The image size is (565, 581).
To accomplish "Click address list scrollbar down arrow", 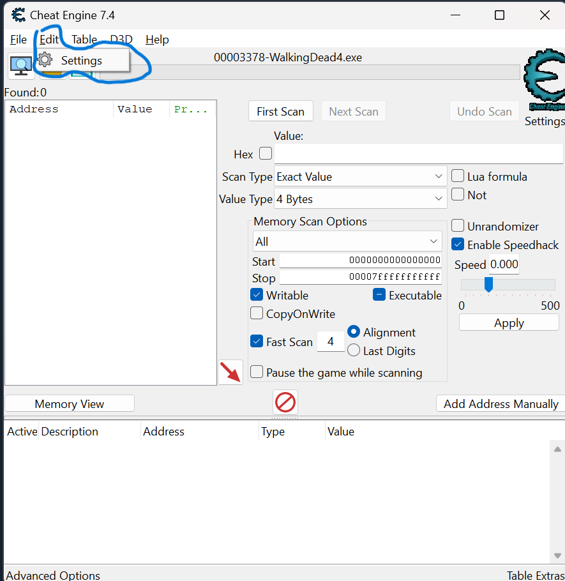I will coord(557,555).
